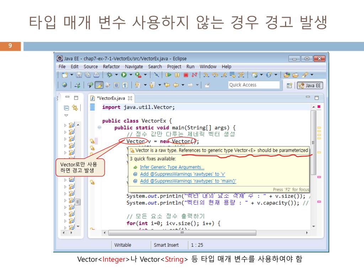Start debugging with the bug icon
Image resolution: width=364 pixels, height=273 pixels.
[109, 75]
